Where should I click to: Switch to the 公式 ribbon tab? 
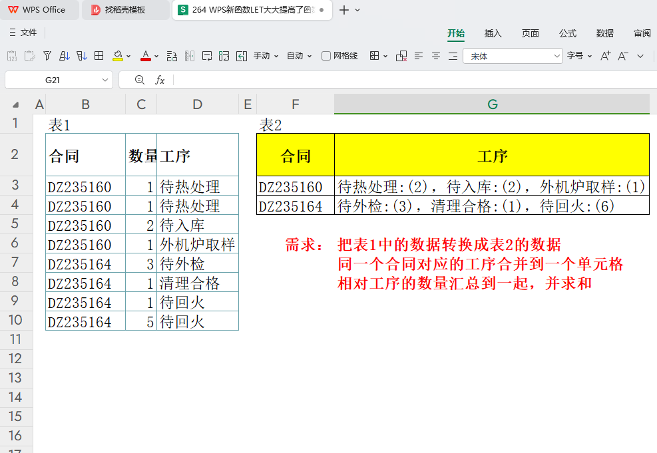[567, 33]
